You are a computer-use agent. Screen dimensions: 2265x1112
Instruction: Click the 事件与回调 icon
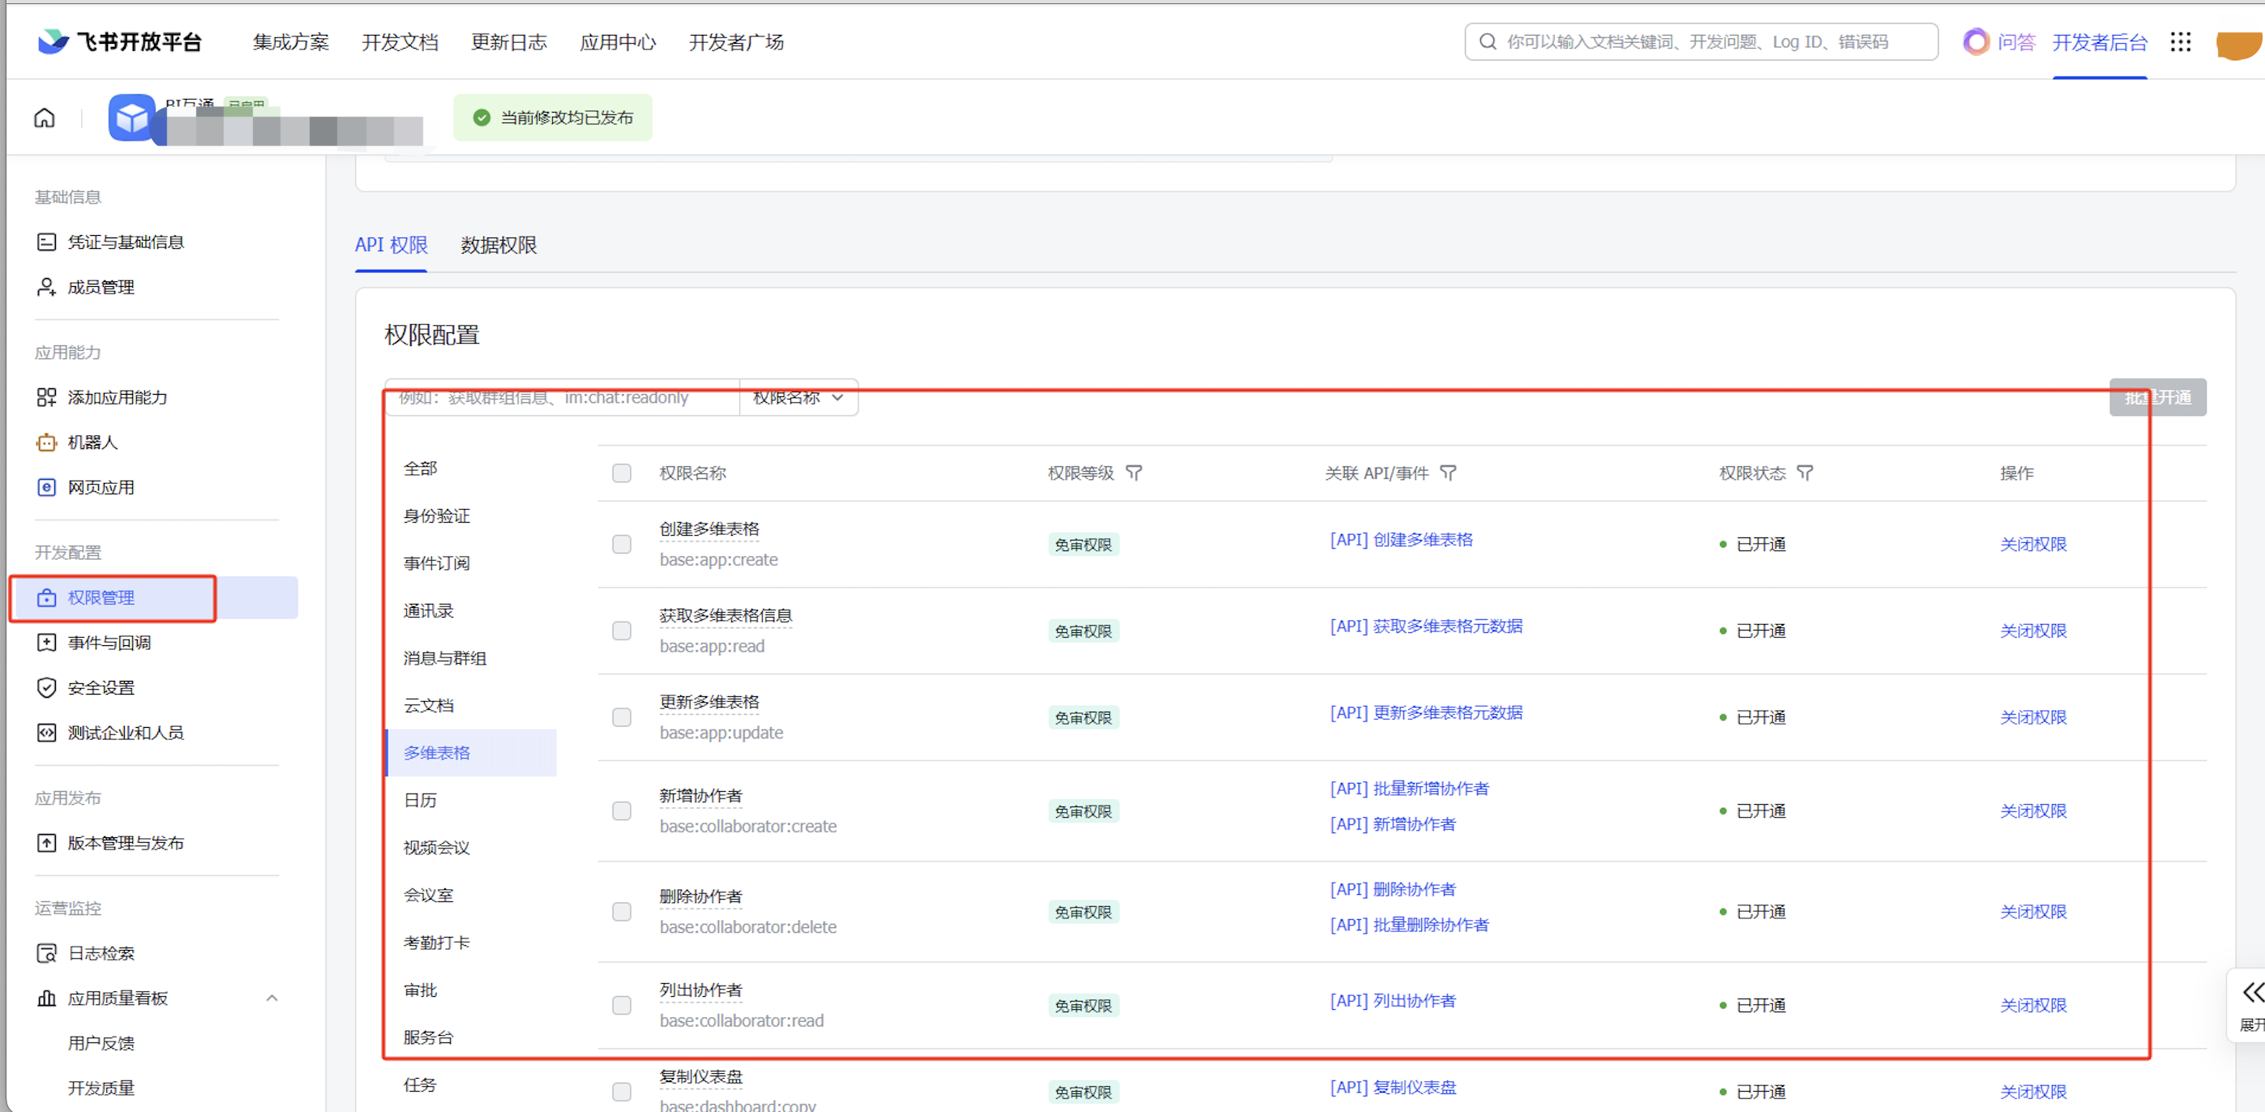click(46, 643)
